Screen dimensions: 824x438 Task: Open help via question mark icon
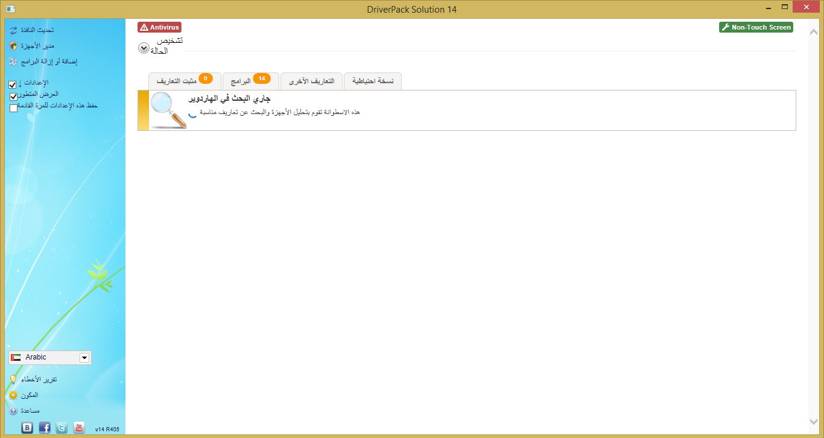coord(13,411)
